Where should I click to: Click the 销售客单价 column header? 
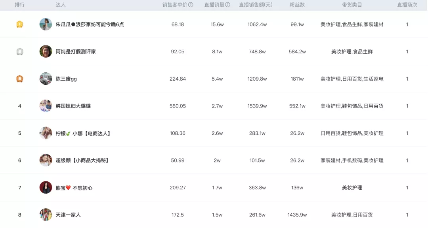(175, 5)
